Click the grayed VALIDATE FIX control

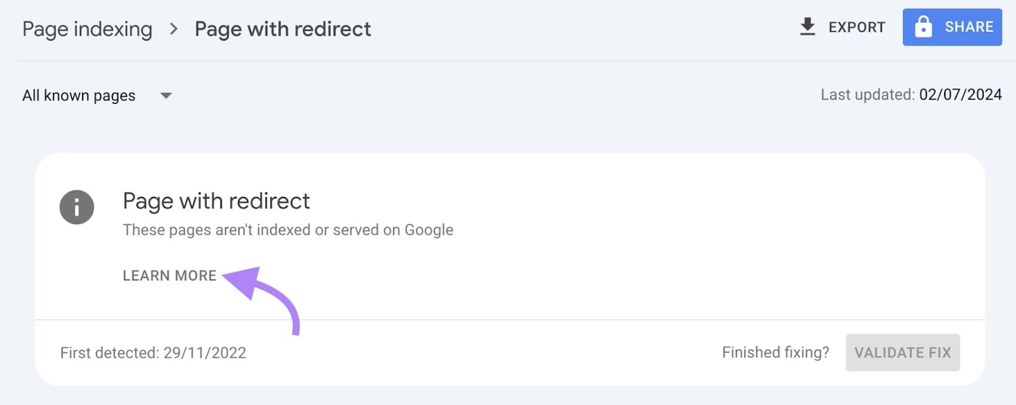click(902, 352)
